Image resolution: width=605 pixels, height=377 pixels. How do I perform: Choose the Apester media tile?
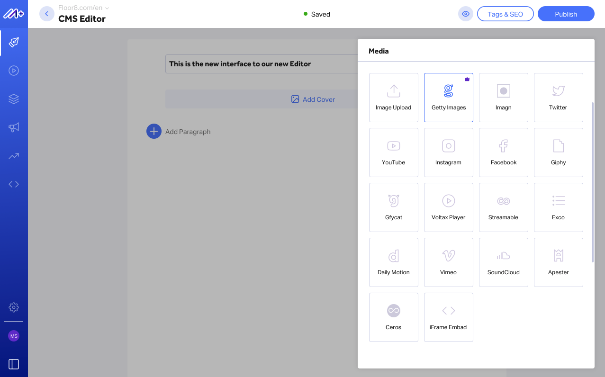[x=558, y=262]
